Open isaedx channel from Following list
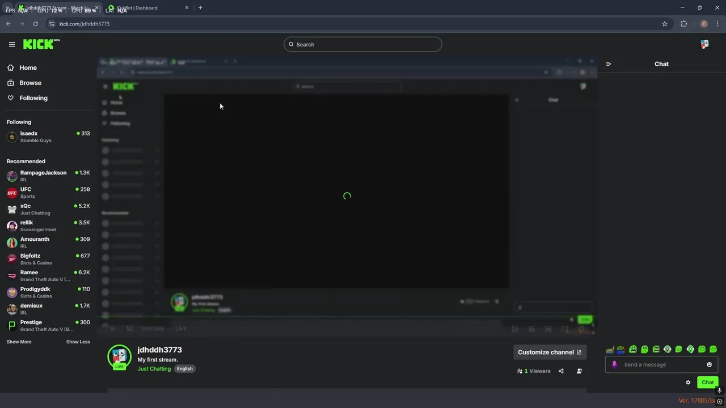The image size is (726, 408). pyautogui.click(x=48, y=137)
